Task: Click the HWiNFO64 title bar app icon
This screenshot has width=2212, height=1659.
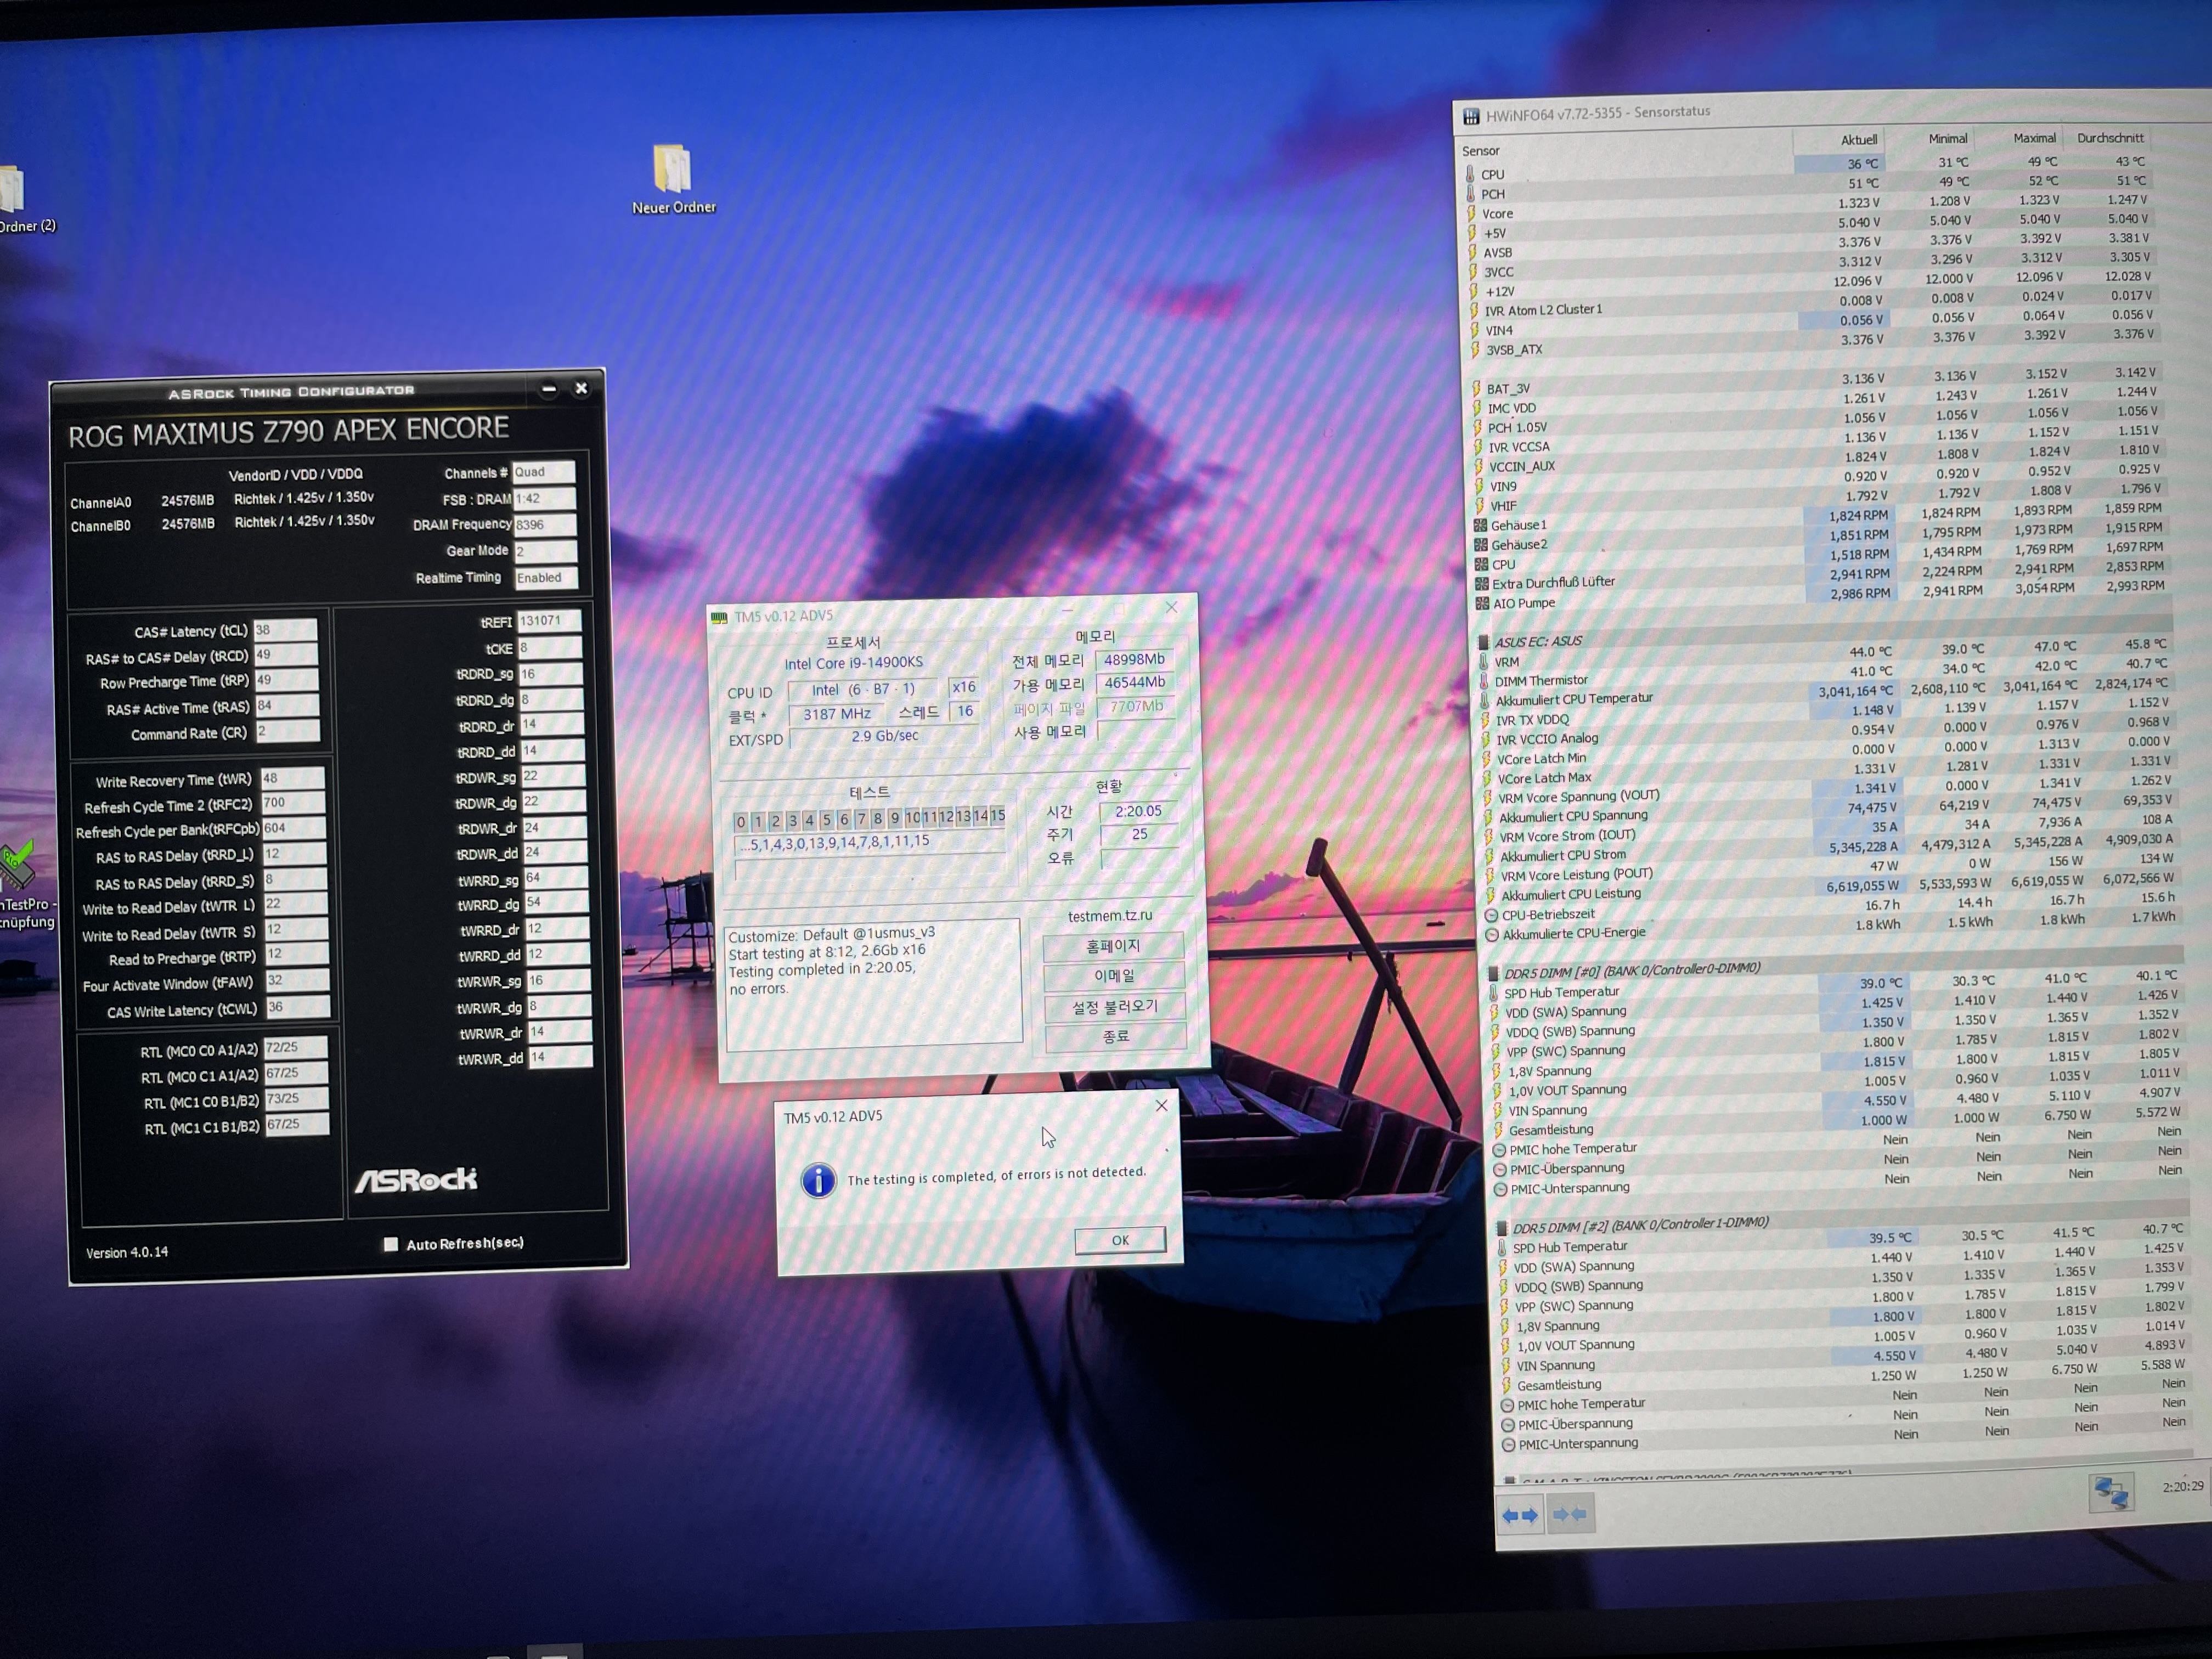Action: pyautogui.click(x=1471, y=116)
